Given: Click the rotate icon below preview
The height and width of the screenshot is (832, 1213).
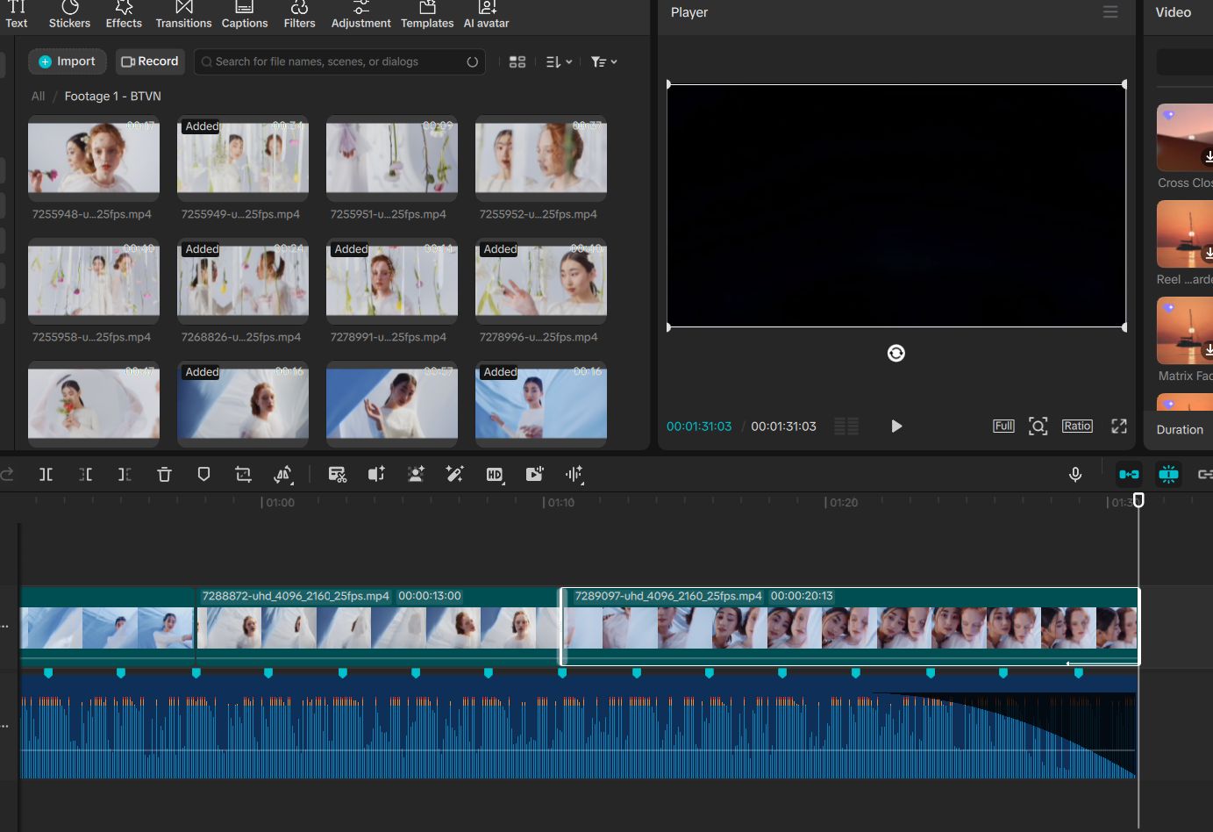Looking at the screenshot, I should click(x=895, y=353).
